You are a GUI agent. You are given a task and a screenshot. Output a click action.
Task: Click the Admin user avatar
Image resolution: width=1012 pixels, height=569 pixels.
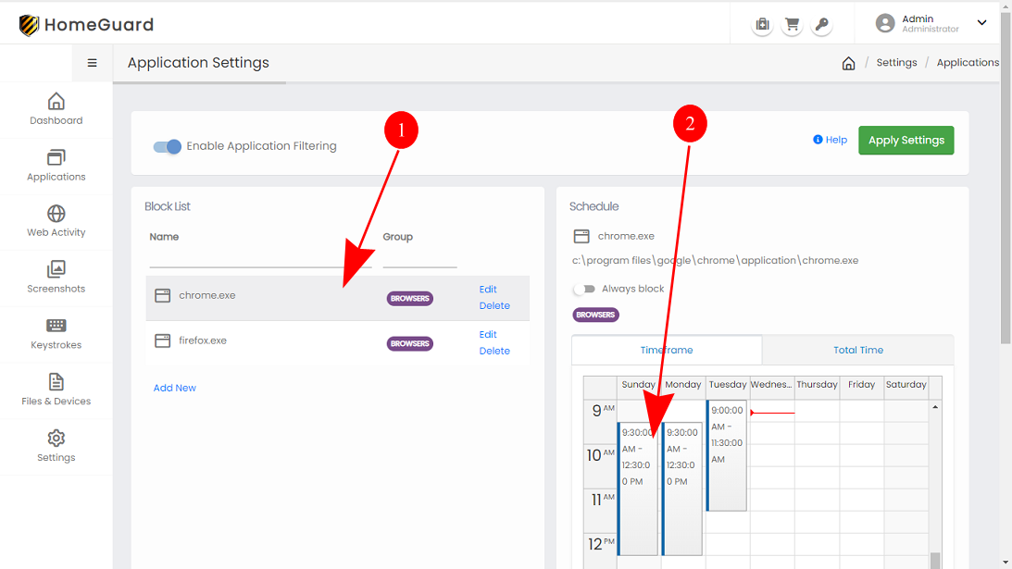885,23
